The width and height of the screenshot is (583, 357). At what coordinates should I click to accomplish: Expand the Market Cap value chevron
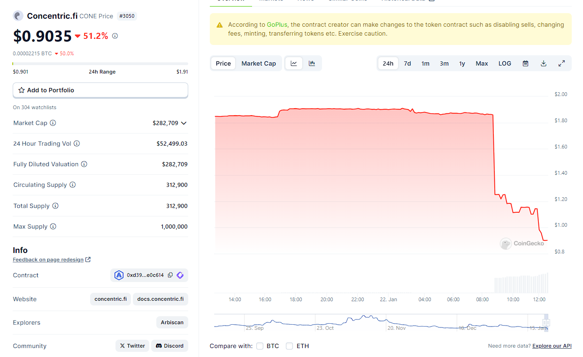click(184, 123)
